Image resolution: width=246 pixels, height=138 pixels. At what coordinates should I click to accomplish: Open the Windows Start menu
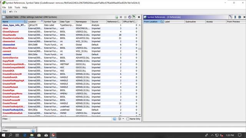coord(3,135)
